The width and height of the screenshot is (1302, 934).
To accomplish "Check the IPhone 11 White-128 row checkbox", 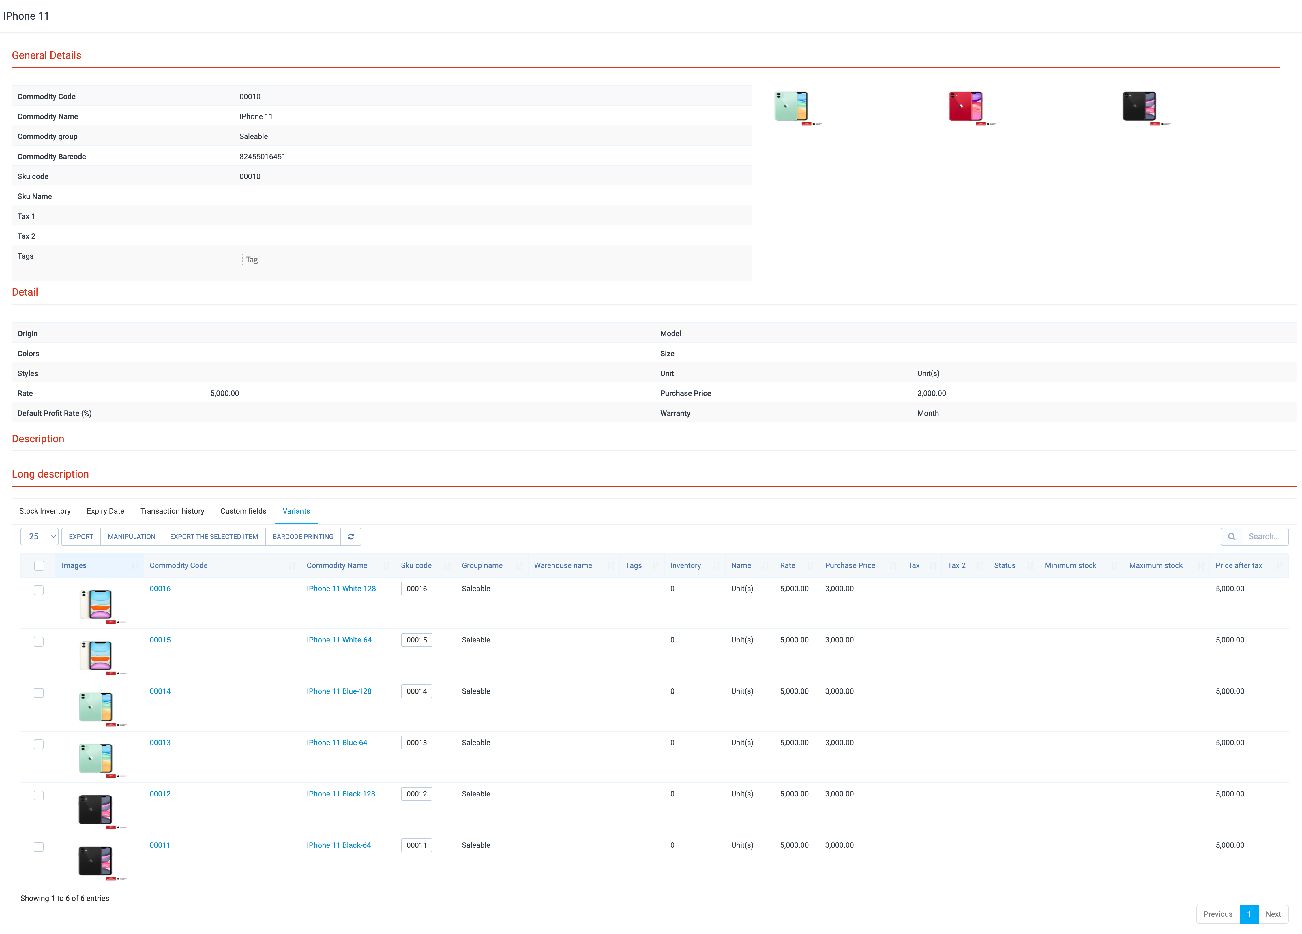I will (38, 590).
